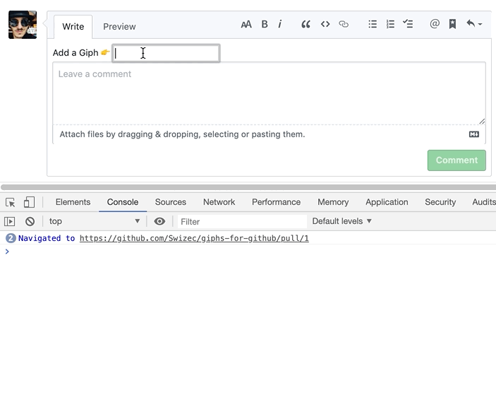The width and height of the screenshot is (496, 407).
Task: Insert code formatting
Action: (325, 25)
